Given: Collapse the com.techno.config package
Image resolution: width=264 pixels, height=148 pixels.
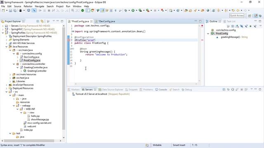Looking at the screenshot, I should (14, 54).
